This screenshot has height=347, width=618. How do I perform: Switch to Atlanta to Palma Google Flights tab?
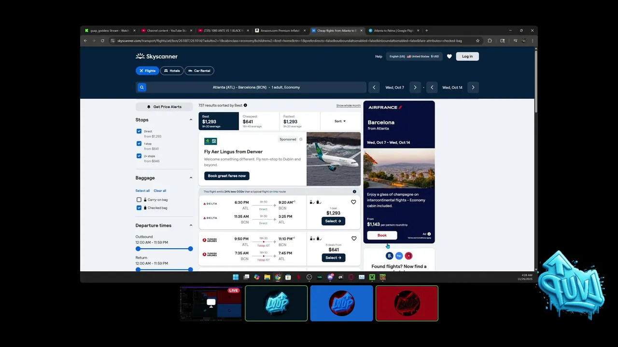coord(393,30)
